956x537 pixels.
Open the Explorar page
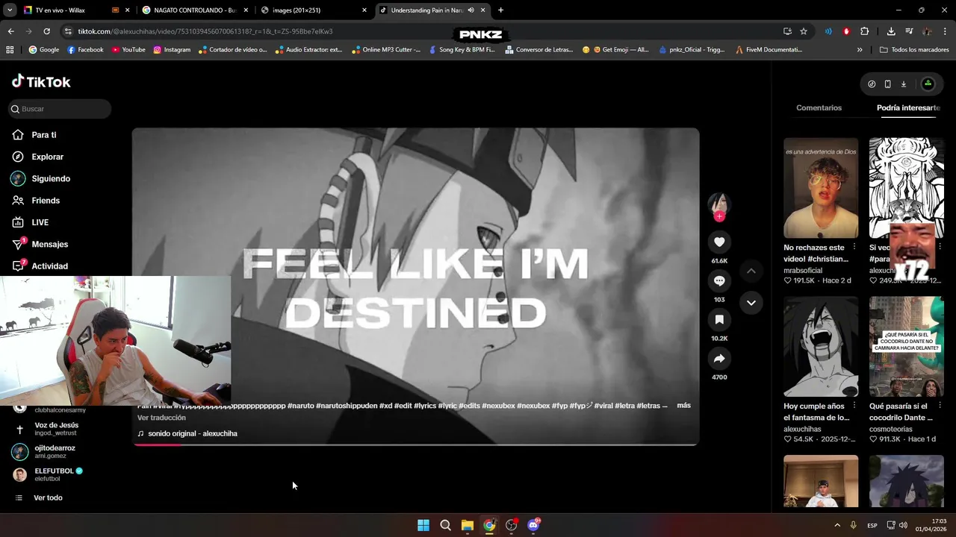(48, 157)
